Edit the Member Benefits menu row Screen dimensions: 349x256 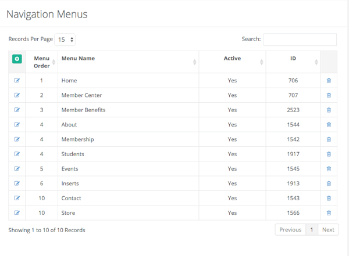pyautogui.click(x=17, y=110)
